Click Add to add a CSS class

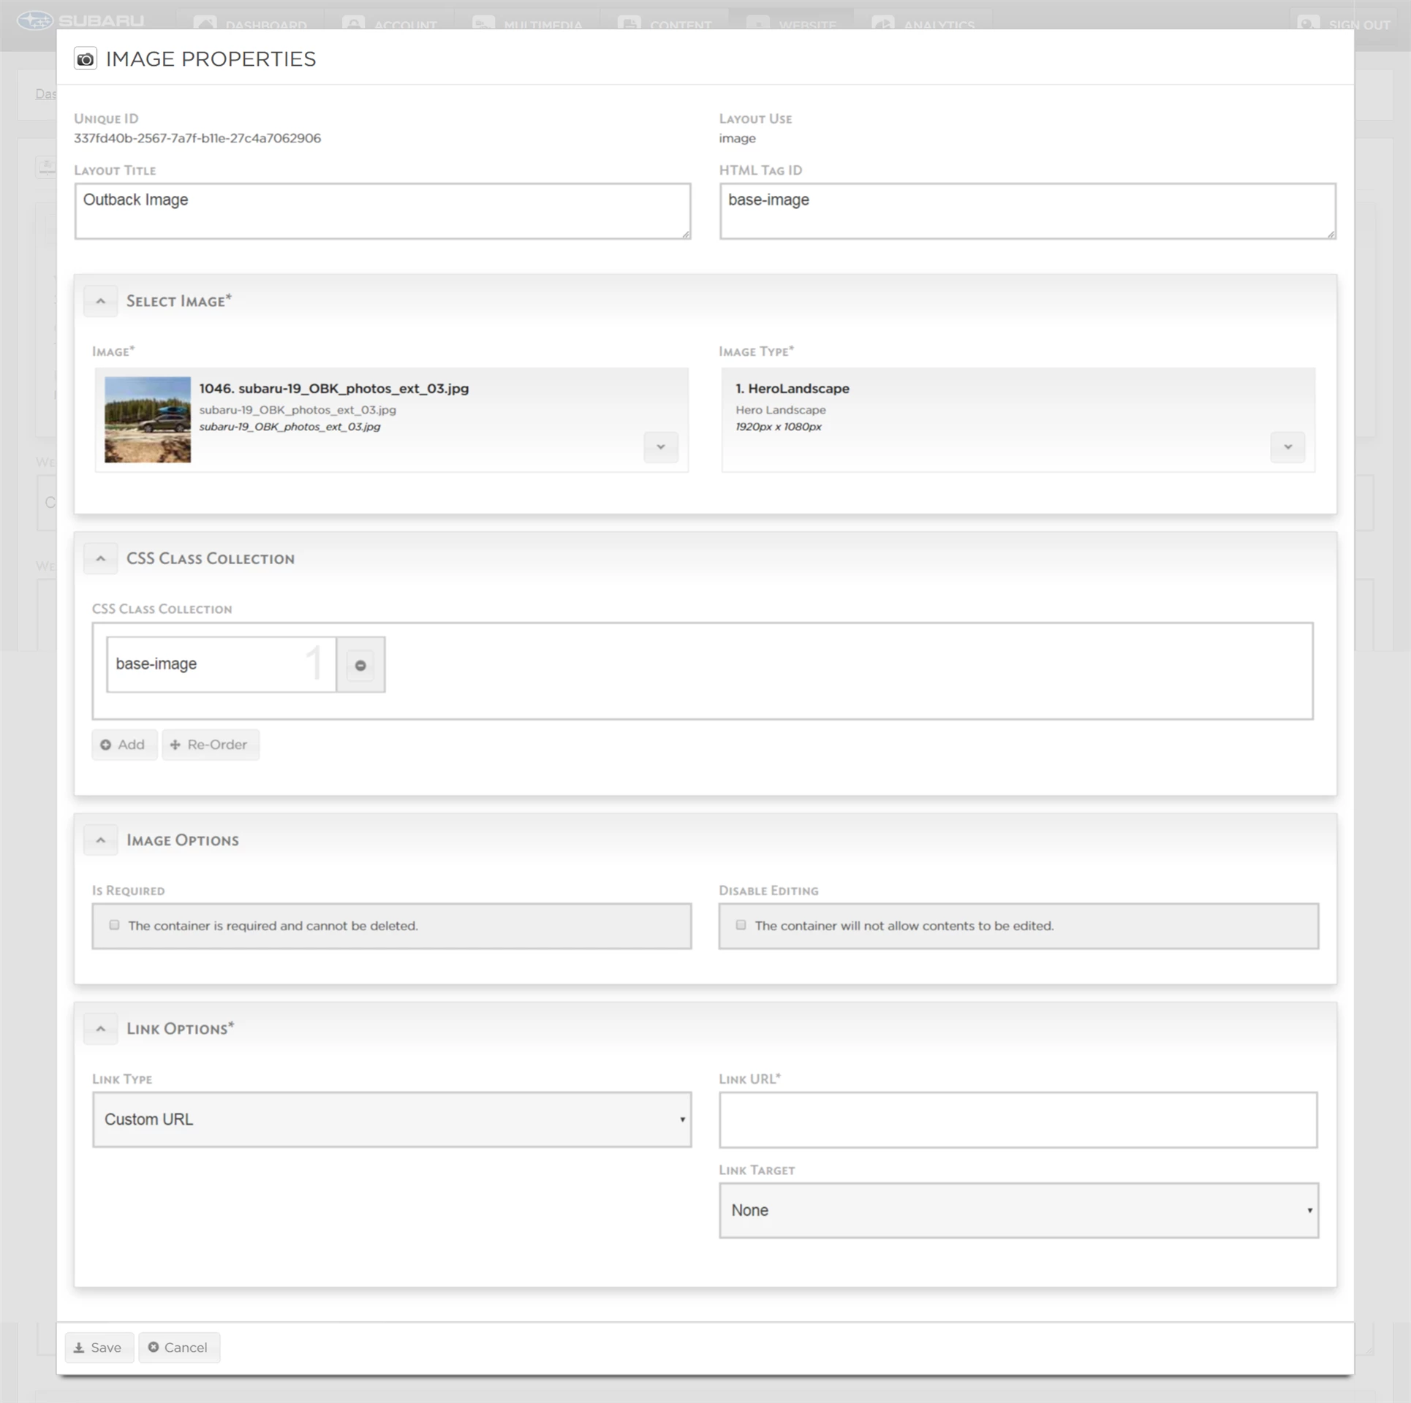[124, 745]
